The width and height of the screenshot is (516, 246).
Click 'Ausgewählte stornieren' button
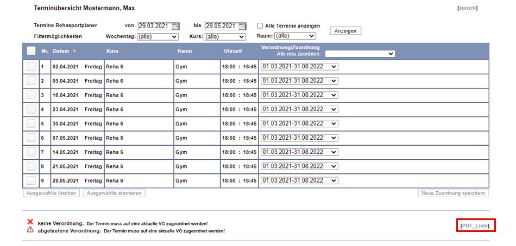[114, 193]
